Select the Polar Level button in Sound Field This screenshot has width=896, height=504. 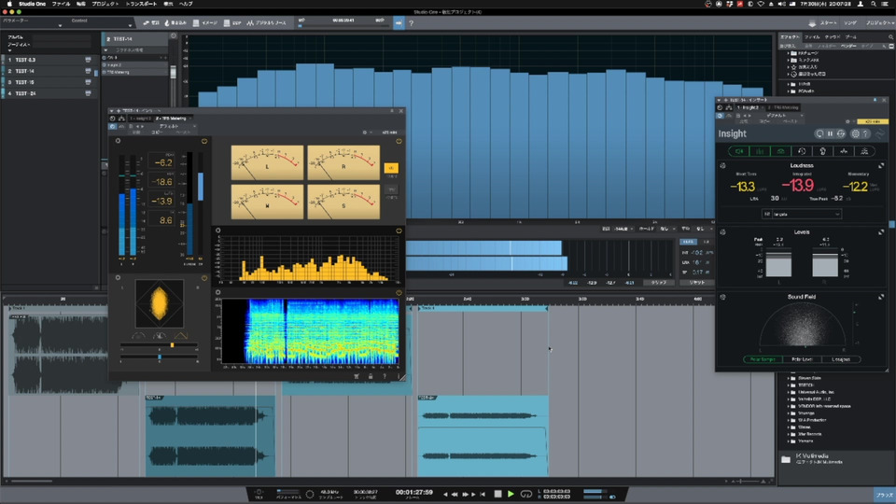pyautogui.click(x=802, y=359)
